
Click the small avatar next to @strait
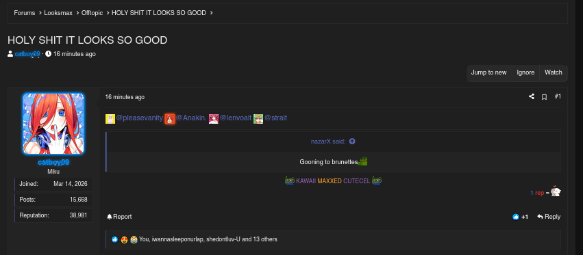click(x=258, y=118)
